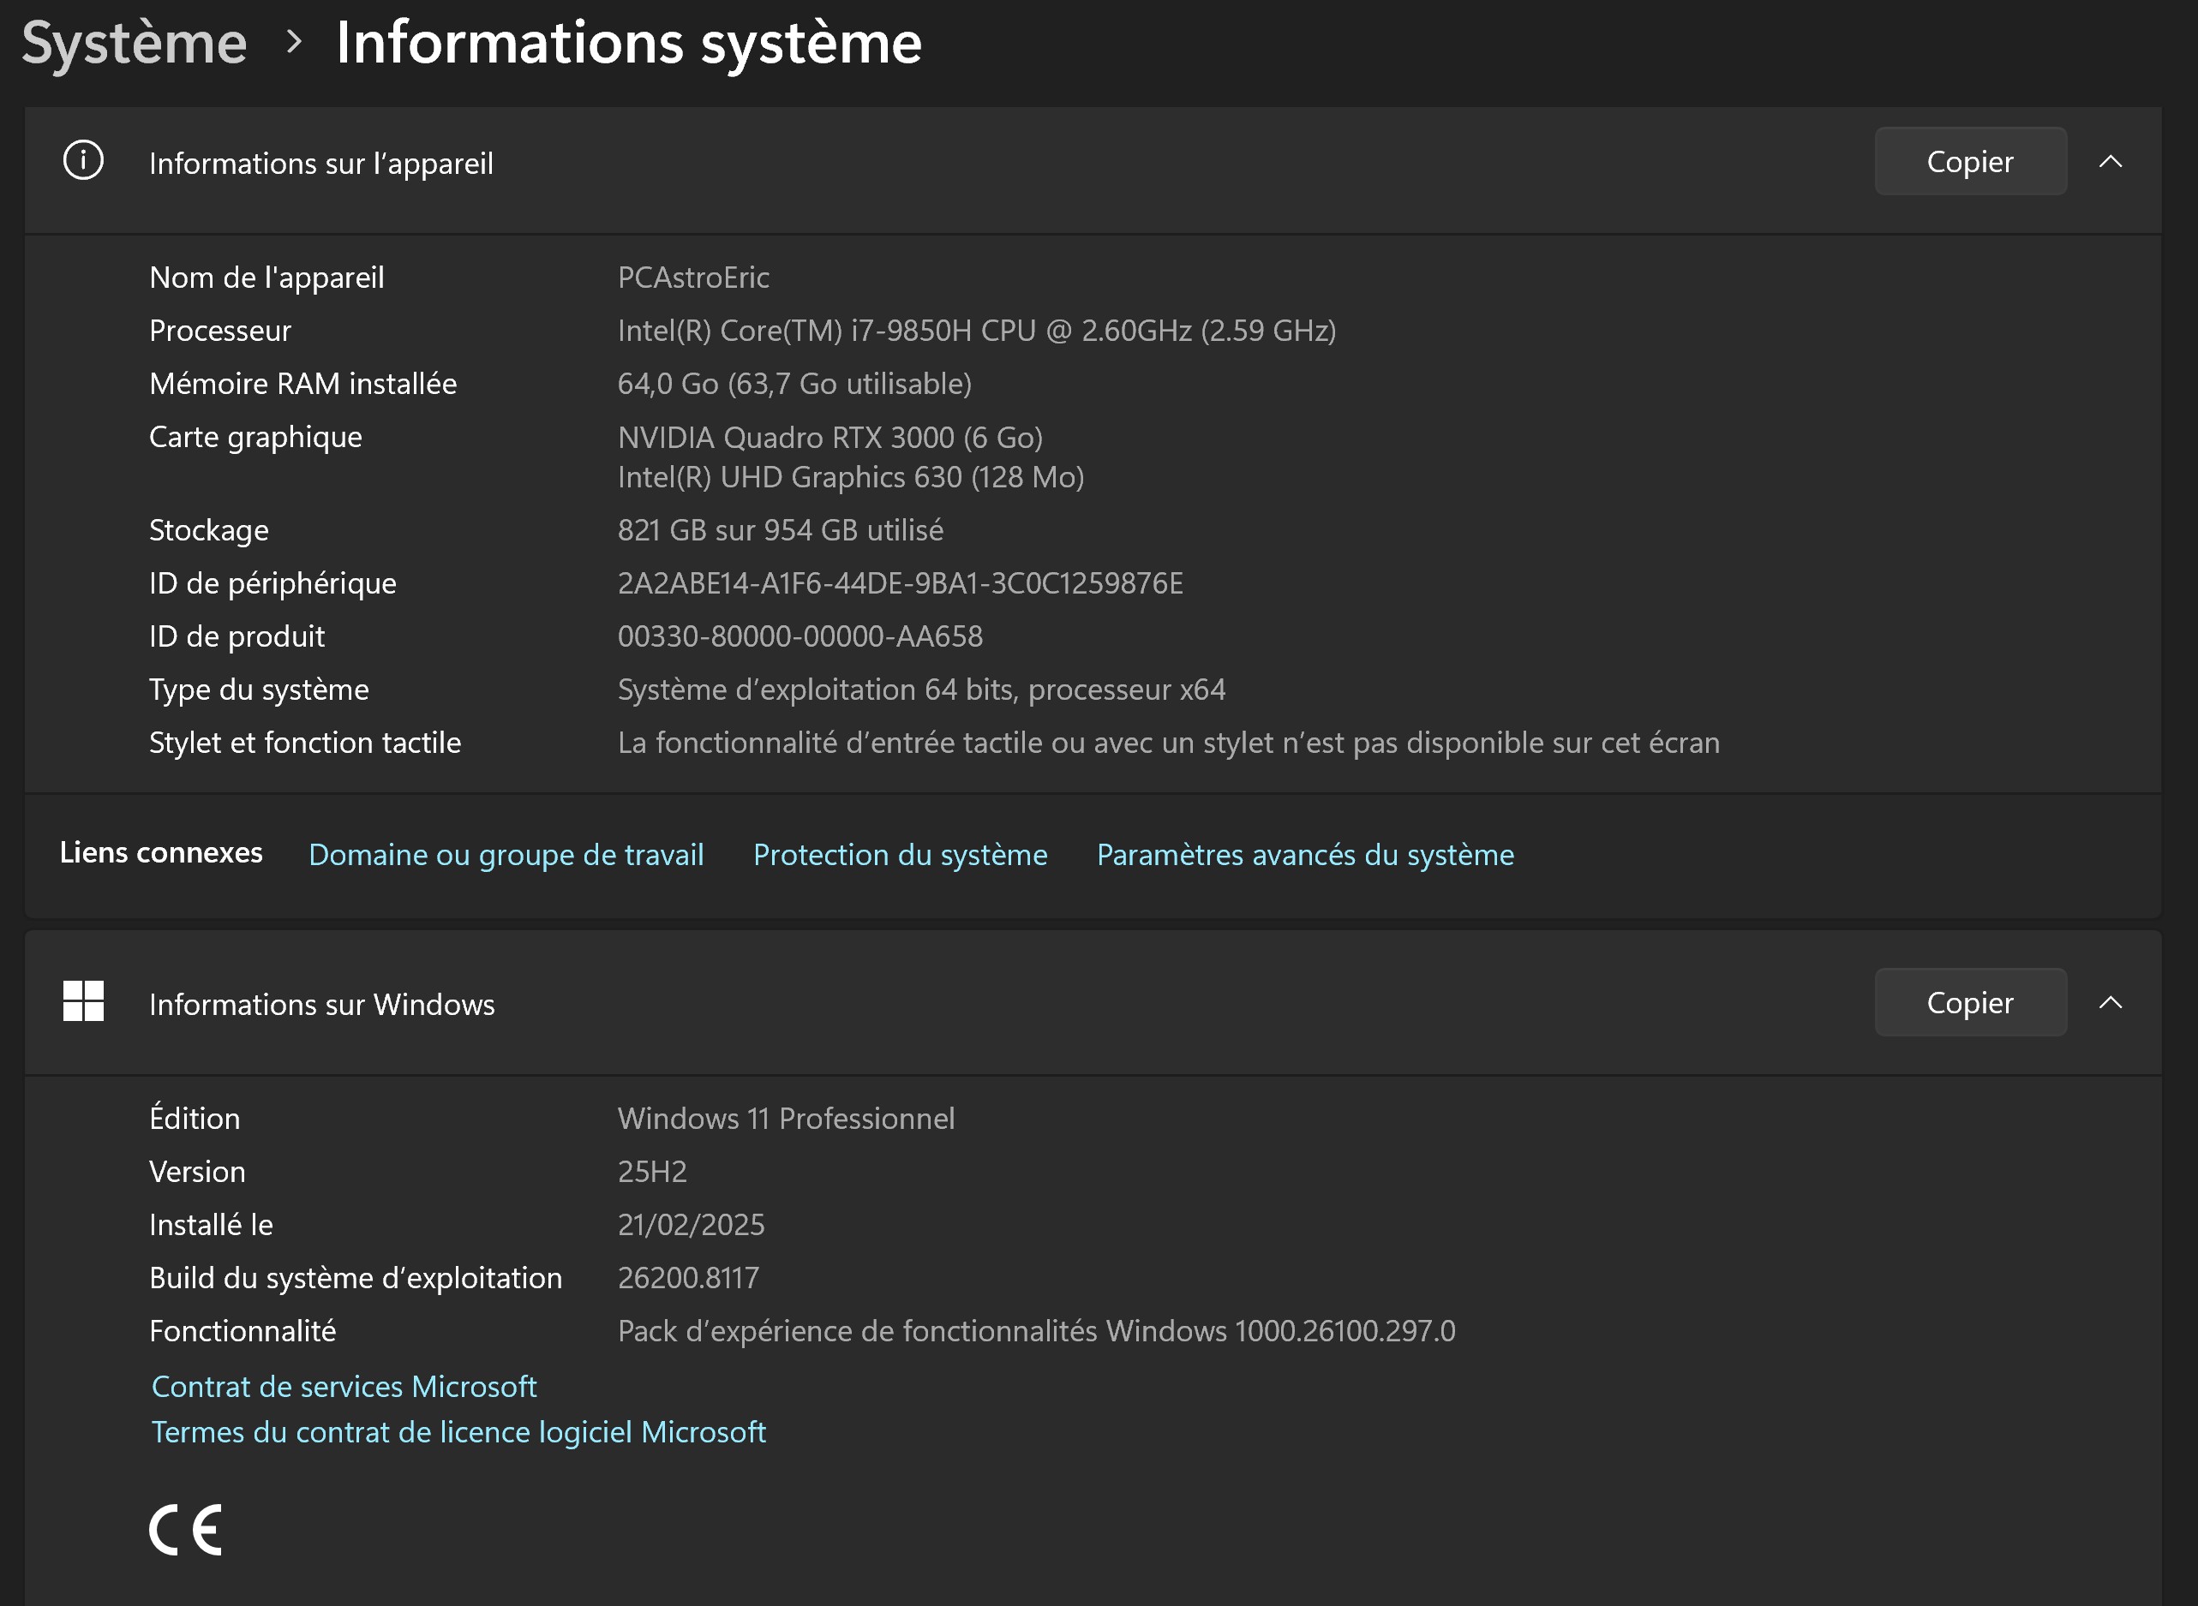Image resolution: width=2198 pixels, height=1606 pixels.
Task: Open Domaine ou groupe de travail link
Action: (506, 855)
